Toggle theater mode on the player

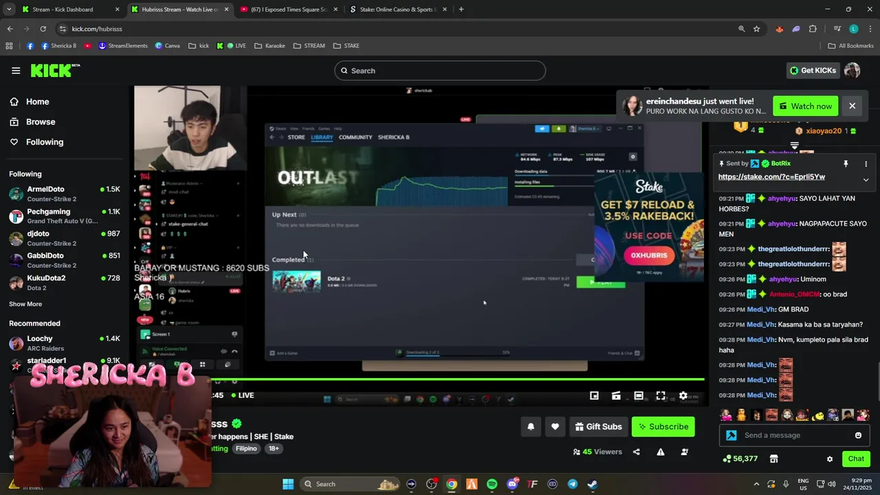click(x=638, y=395)
